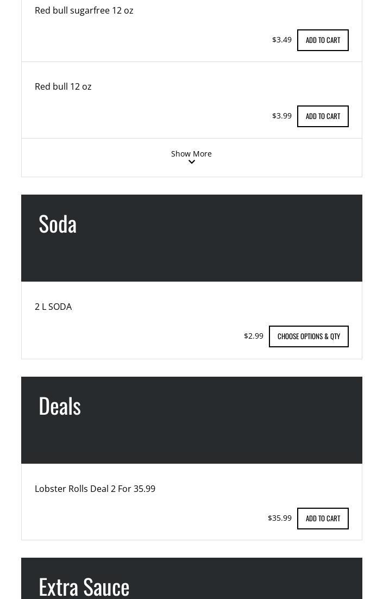
Task: Click the $2.99 soda price
Action: coord(254,336)
